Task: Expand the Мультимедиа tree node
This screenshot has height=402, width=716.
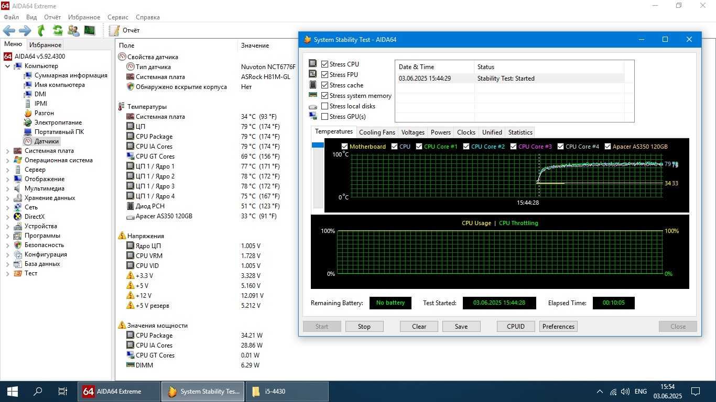Action: point(7,188)
